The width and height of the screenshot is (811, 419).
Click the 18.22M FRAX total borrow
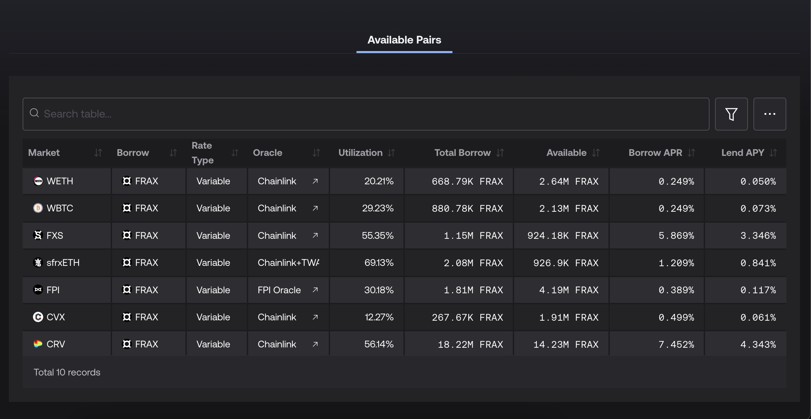click(x=470, y=344)
